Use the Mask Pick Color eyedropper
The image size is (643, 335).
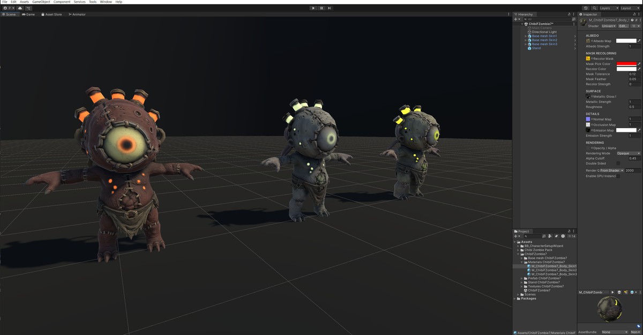click(639, 64)
